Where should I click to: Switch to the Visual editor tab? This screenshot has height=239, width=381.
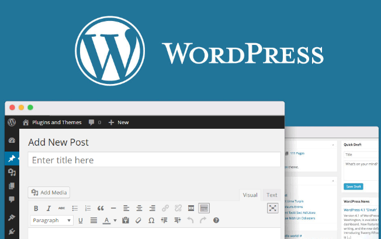[x=250, y=195]
